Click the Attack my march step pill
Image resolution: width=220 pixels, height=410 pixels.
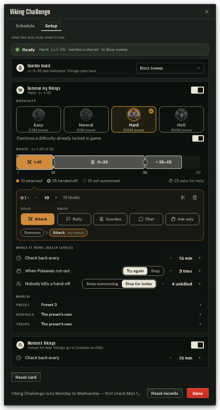point(68,233)
